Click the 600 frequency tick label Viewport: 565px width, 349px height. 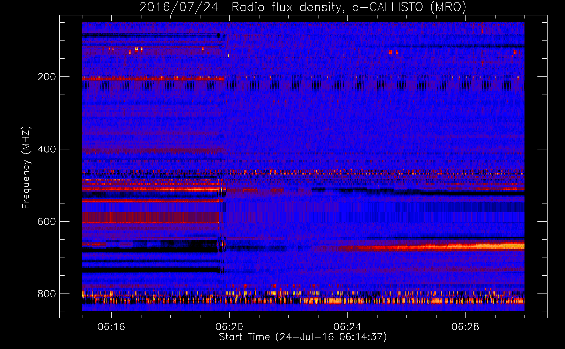pyautogui.click(x=47, y=222)
